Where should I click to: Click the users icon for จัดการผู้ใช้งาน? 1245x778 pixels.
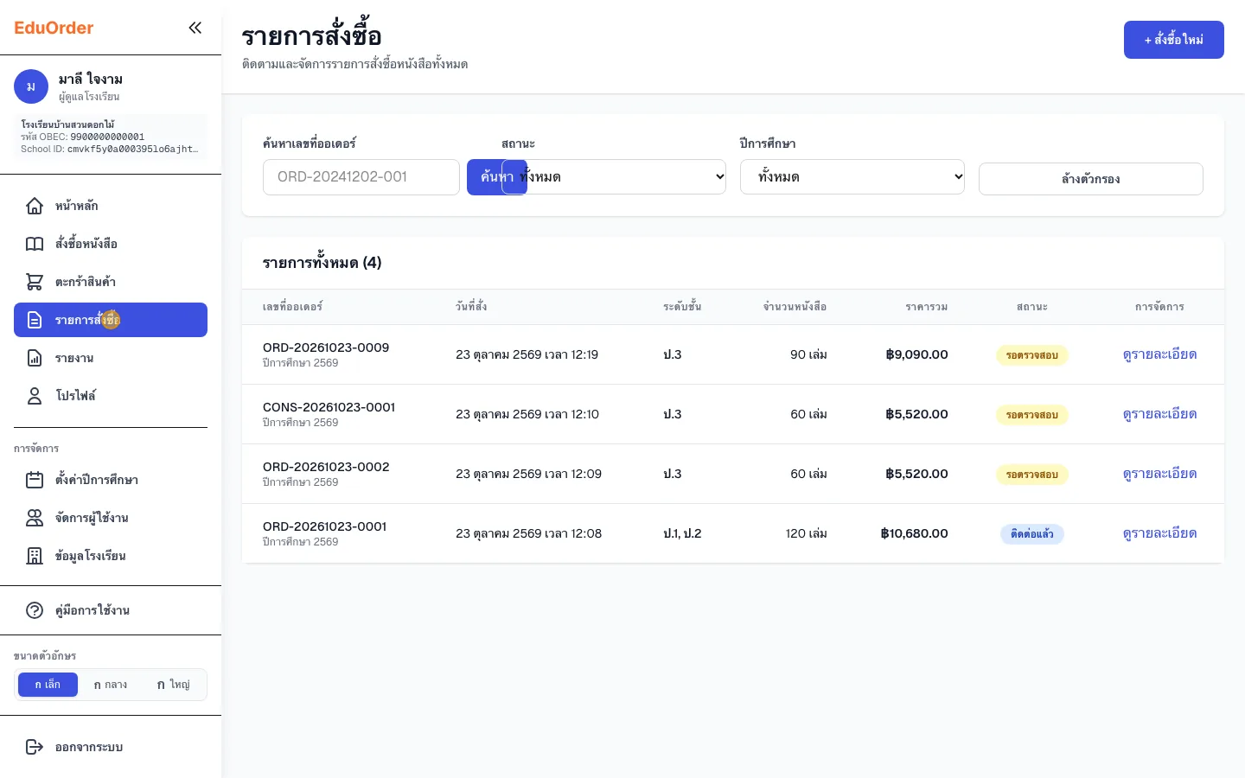pos(35,518)
